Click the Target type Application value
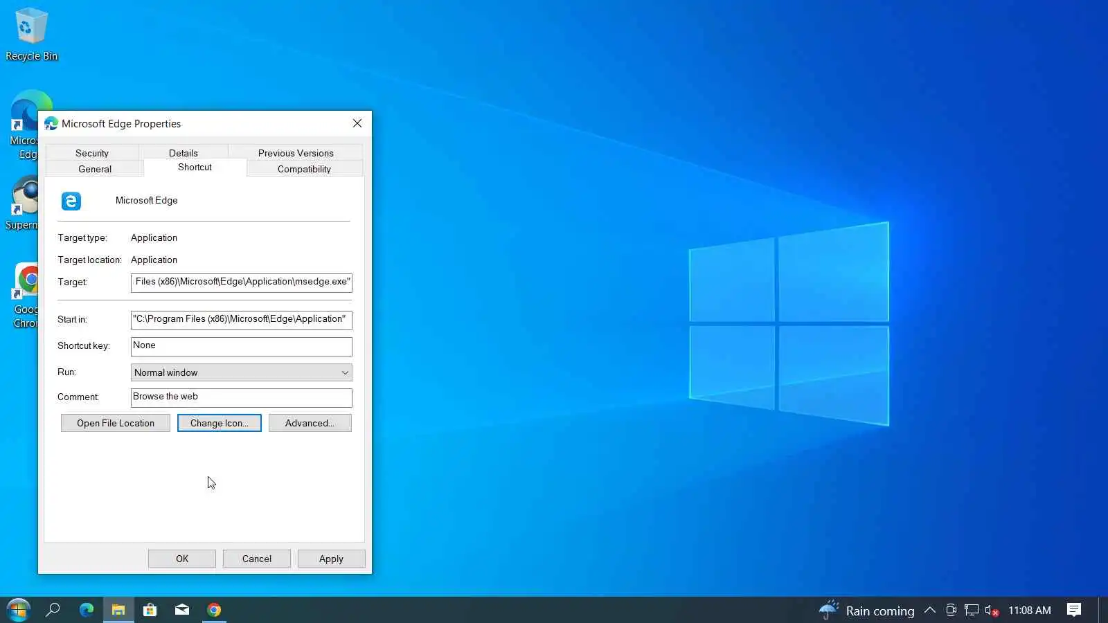The width and height of the screenshot is (1108, 623). tap(154, 237)
